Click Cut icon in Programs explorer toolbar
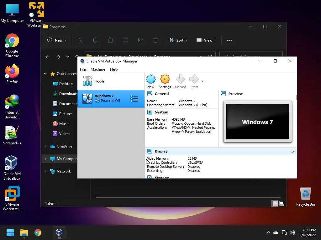This screenshot has width=321, height=240. pos(80,40)
